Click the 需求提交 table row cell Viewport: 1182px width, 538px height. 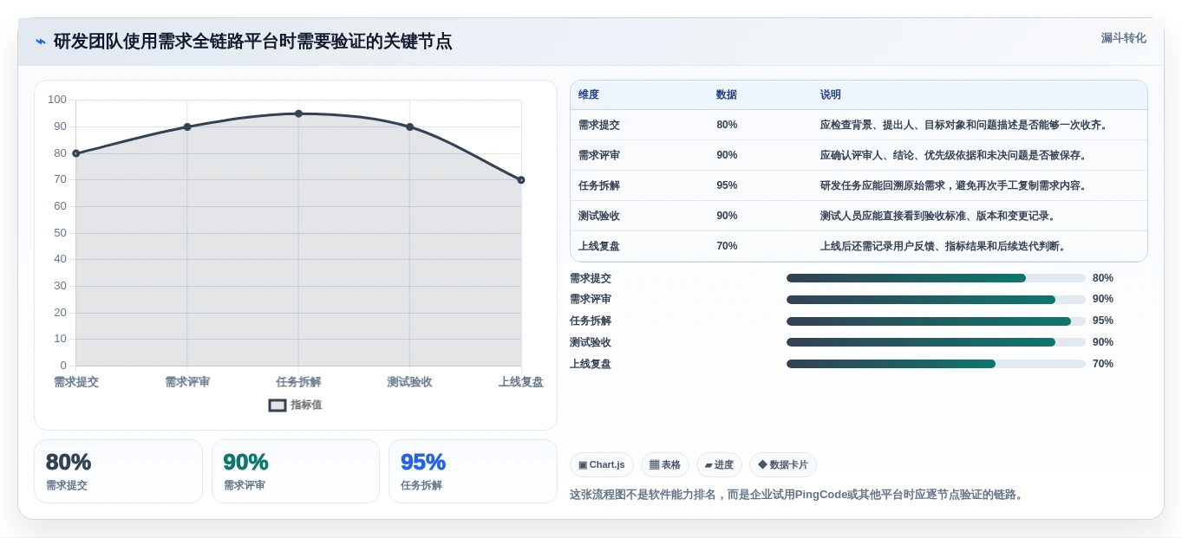[599, 125]
